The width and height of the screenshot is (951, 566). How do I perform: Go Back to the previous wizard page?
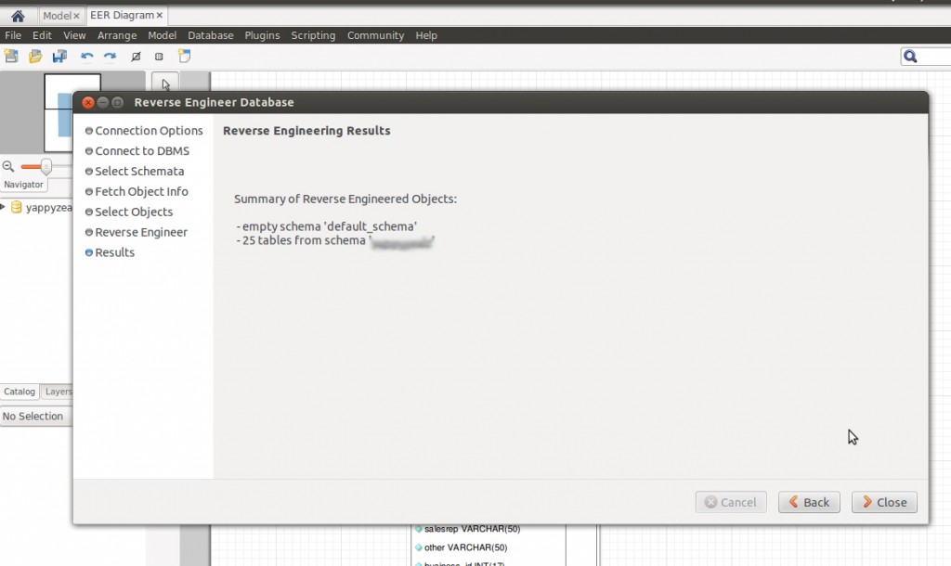[808, 502]
